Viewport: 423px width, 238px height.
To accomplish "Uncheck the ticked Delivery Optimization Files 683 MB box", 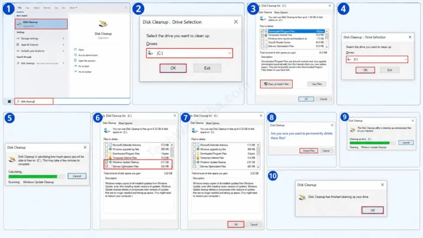I will tap(106, 167).
